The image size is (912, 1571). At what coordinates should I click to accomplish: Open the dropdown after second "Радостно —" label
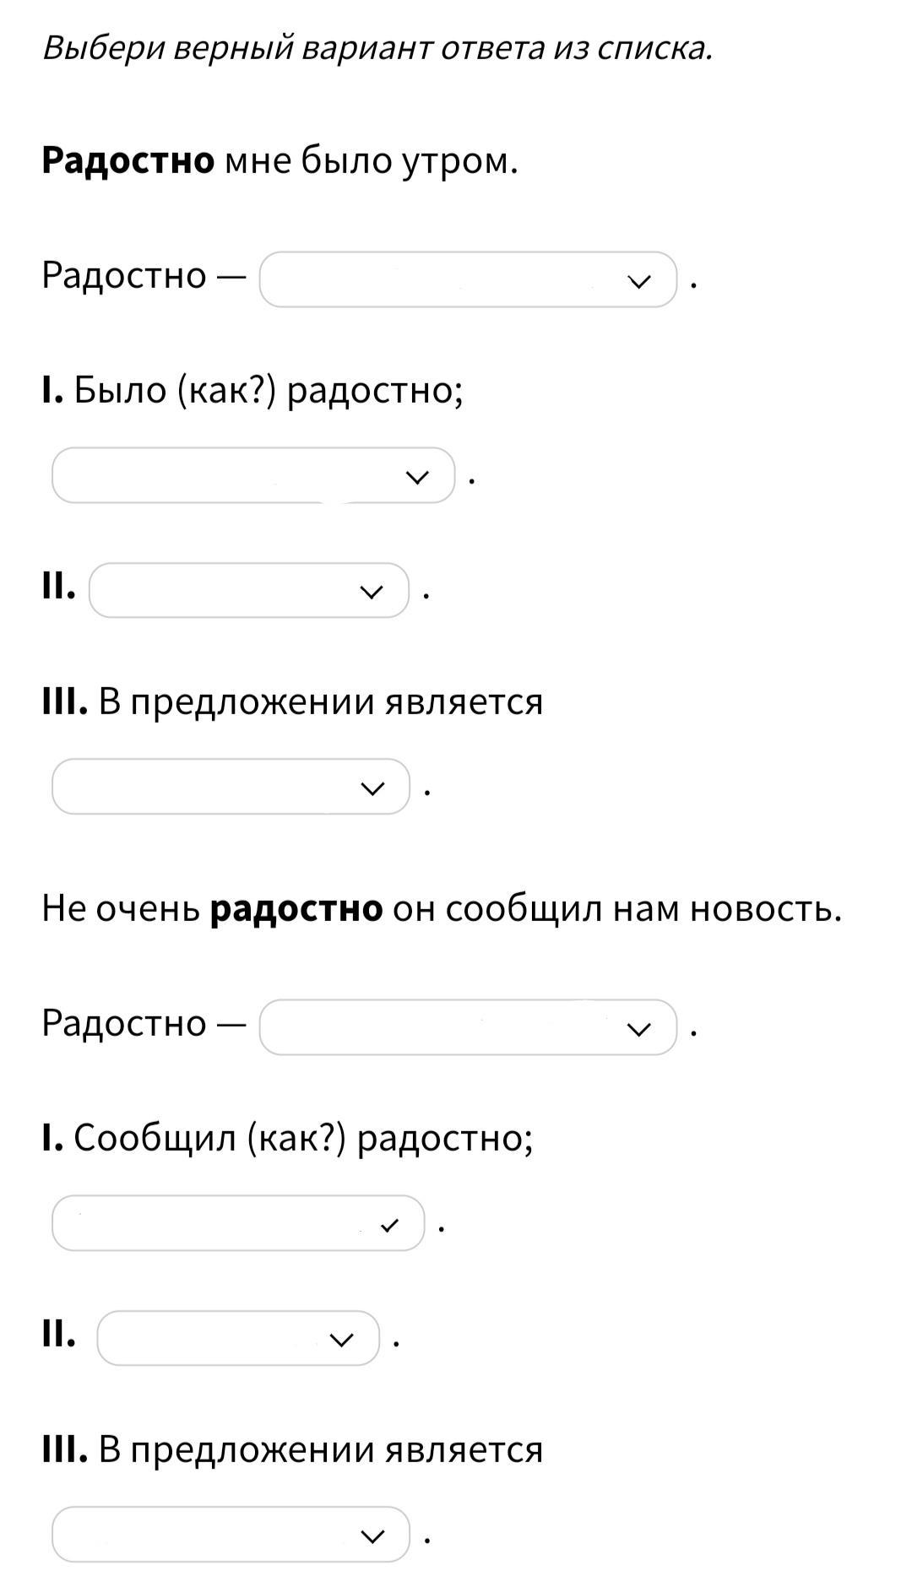click(x=467, y=1027)
